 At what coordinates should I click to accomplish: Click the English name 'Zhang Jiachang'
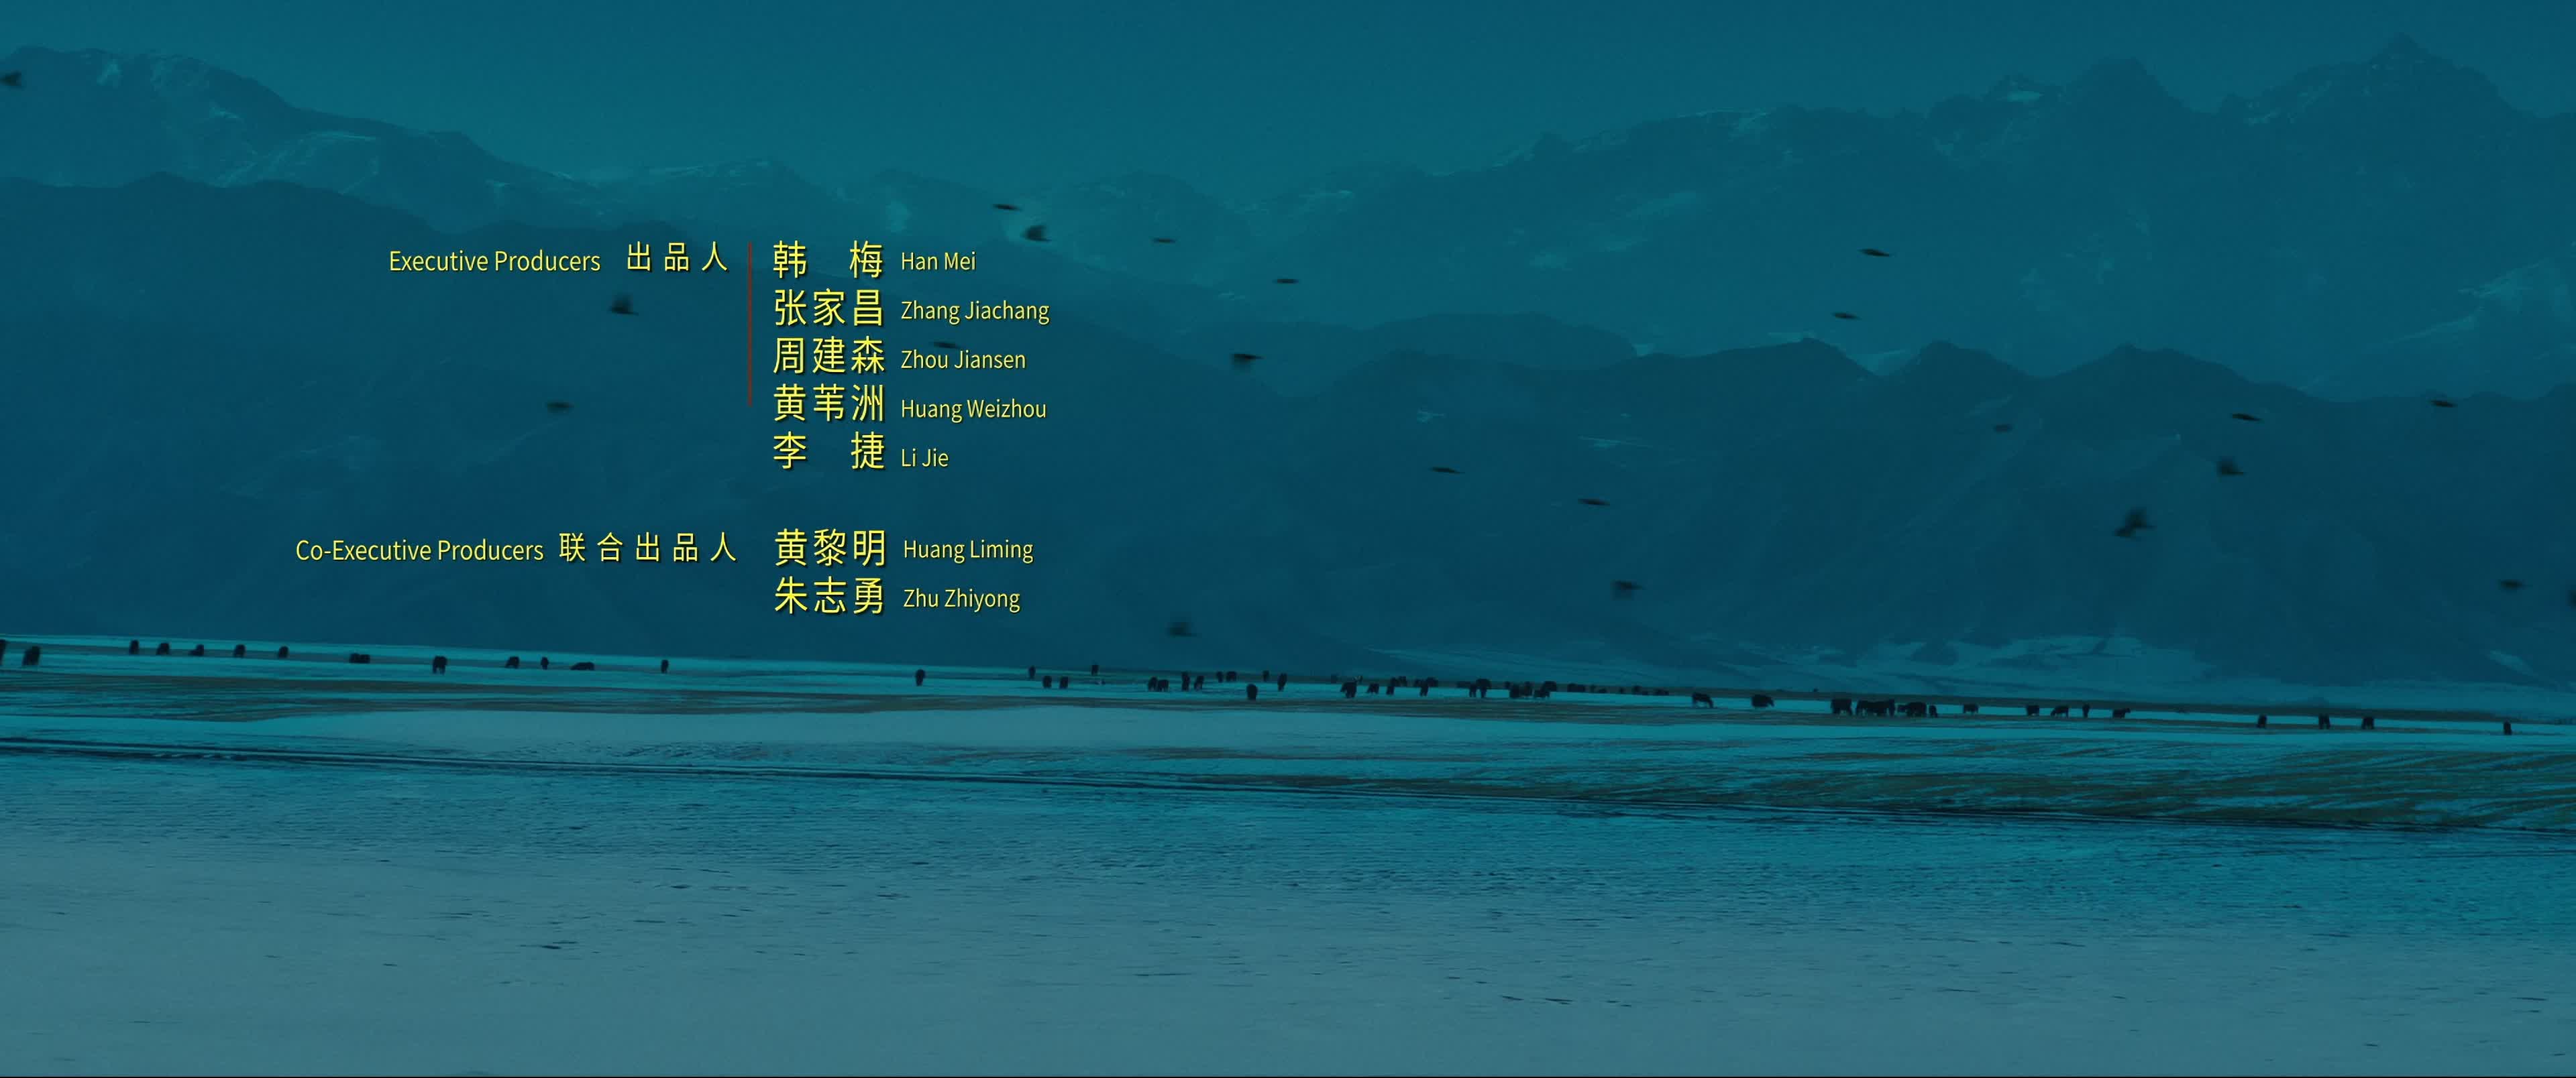coord(975,312)
